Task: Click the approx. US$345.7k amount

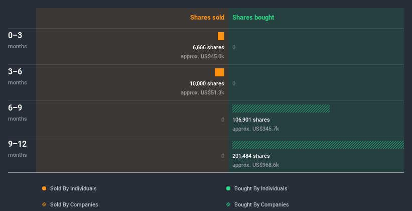Action: (x=255, y=129)
